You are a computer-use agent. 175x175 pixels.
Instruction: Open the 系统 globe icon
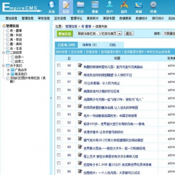pyautogui.click(x=52, y=5)
